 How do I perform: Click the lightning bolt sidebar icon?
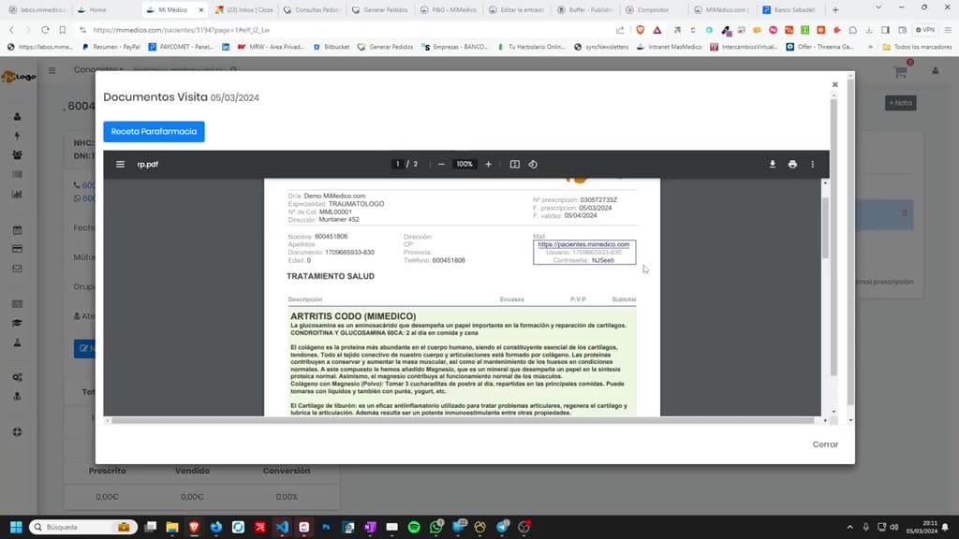(x=17, y=135)
